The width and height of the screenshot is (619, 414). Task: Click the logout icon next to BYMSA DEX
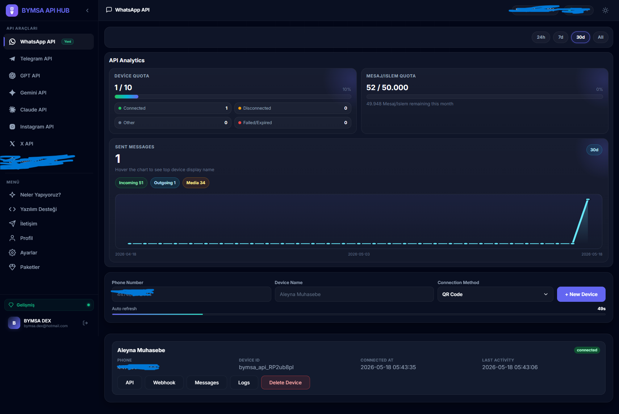[x=85, y=323]
